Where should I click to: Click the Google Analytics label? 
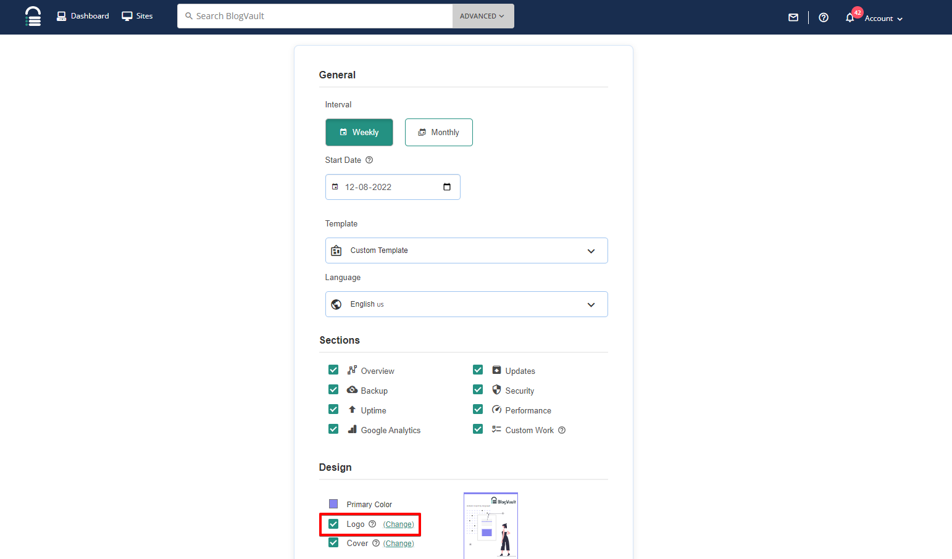[391, 431]
